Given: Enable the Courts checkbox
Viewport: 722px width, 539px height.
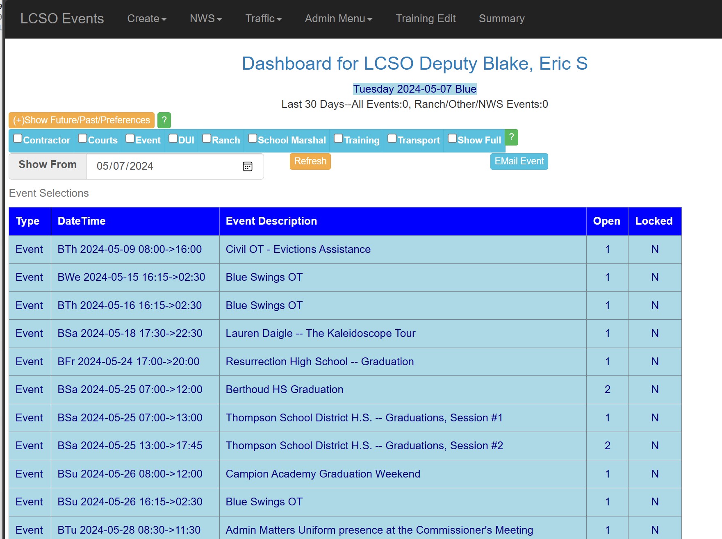Looking at the screenshot, I should click(x=82, y=139).
